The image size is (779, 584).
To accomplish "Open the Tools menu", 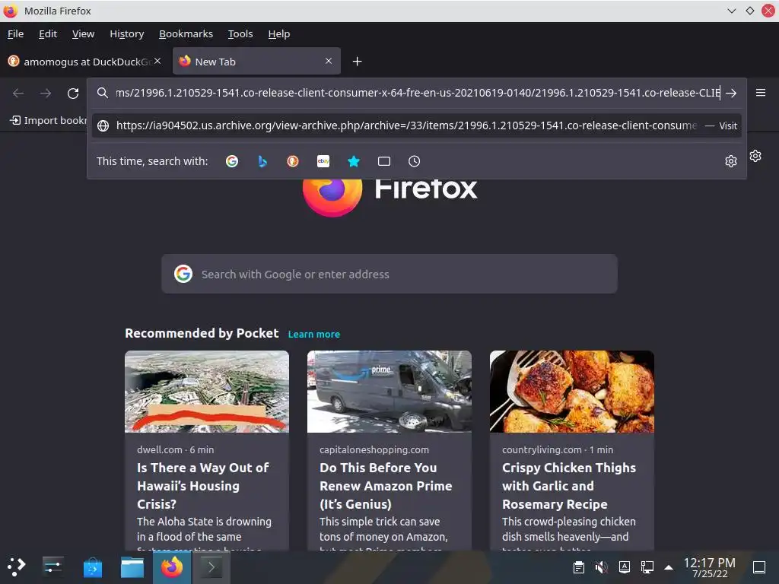I will point(240,33).
